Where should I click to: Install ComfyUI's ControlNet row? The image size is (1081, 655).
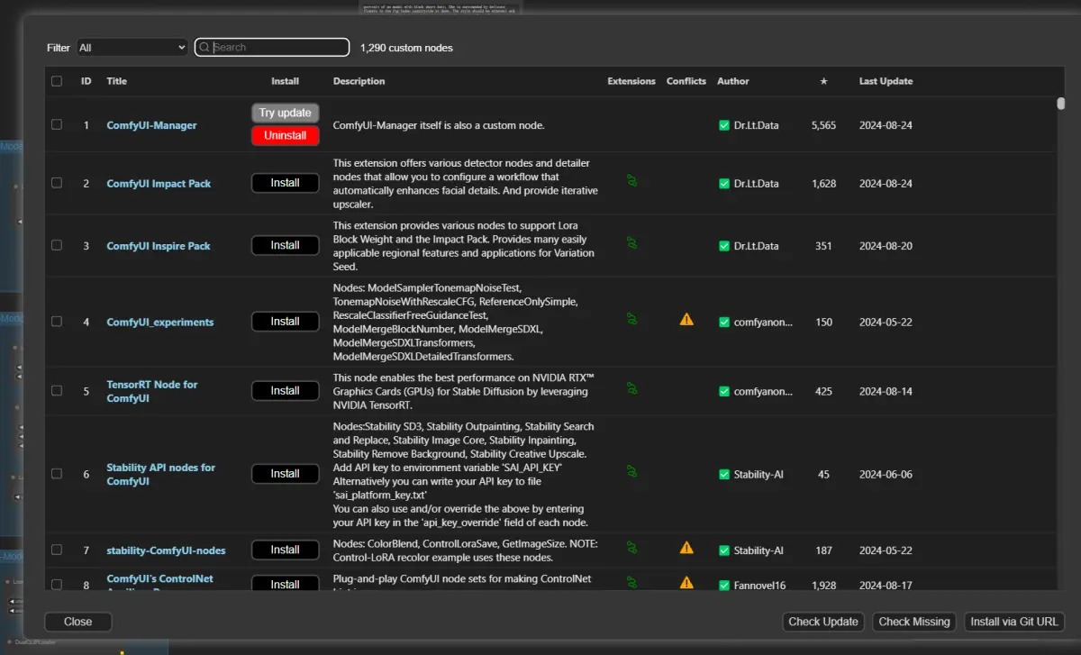(285, 584)
